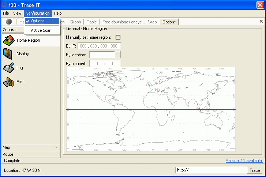
Task: Click the Configuration menu
Action: point(38,13)
